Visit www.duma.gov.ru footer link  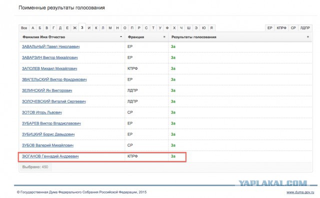click(x=300, y=192)
